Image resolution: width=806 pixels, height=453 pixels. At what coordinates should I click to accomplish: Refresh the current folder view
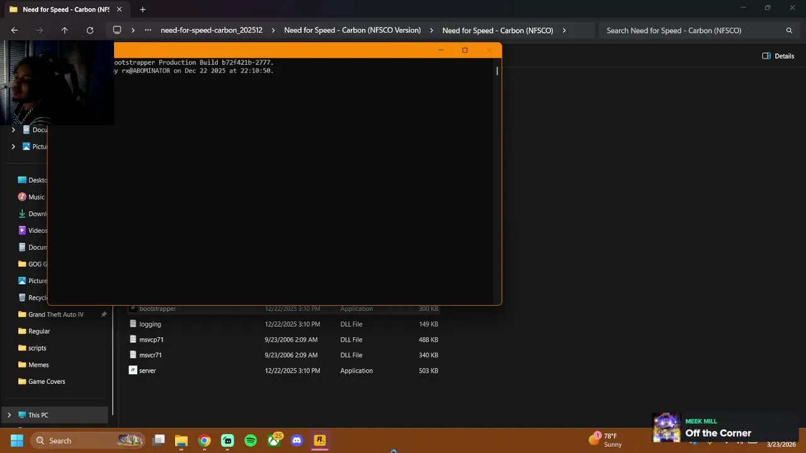point(90,30)
